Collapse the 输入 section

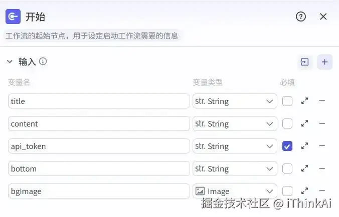(10, 61)
